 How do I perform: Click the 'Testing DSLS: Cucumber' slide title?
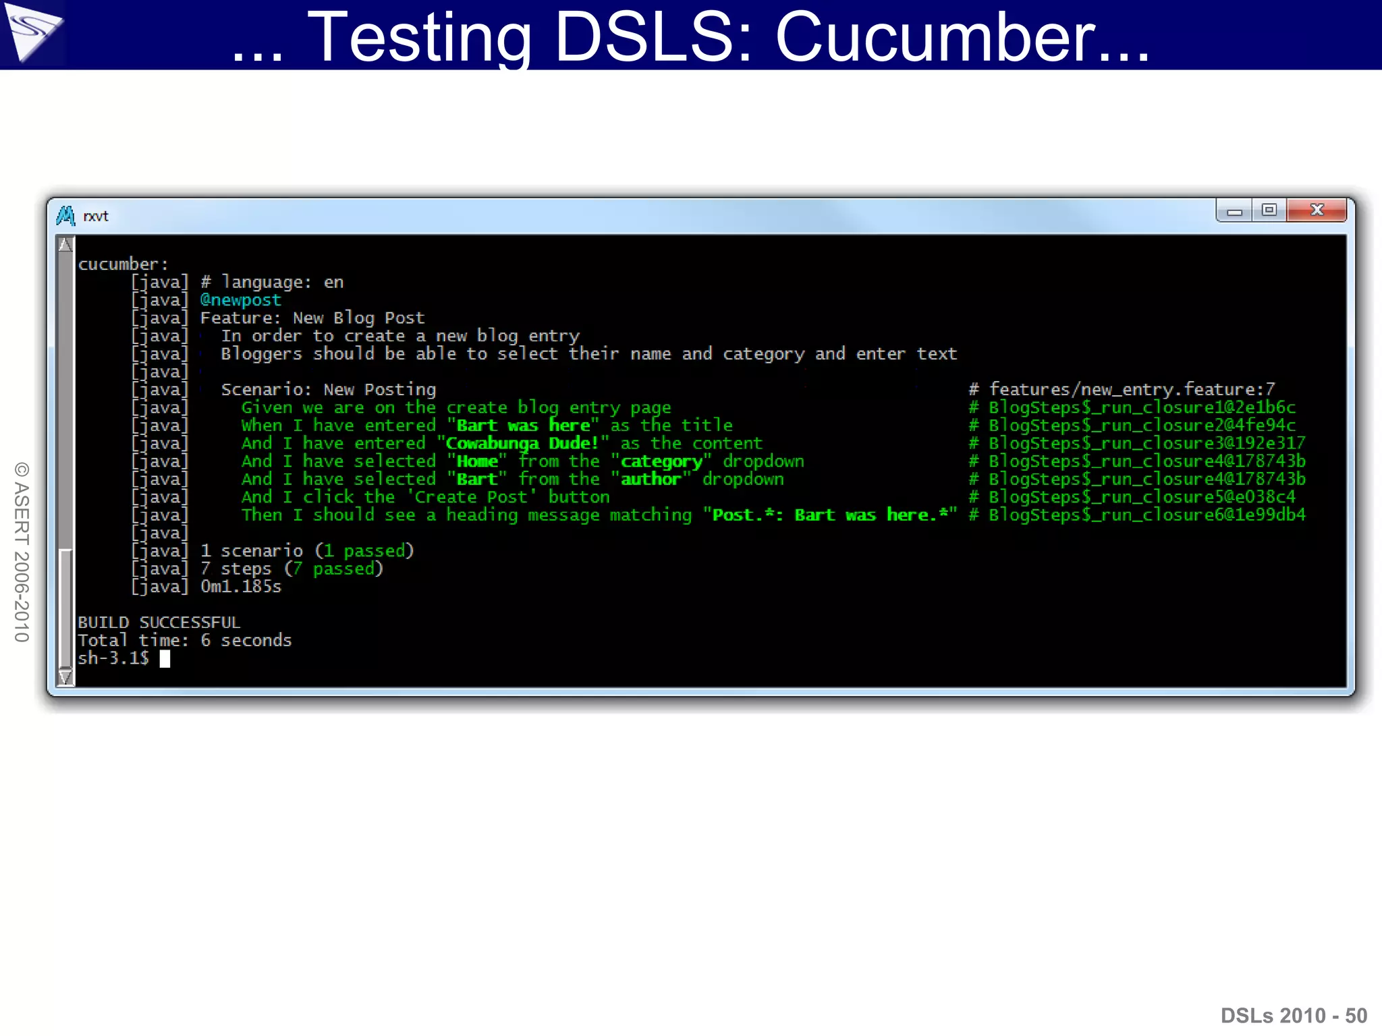click(x=691, y=37)
